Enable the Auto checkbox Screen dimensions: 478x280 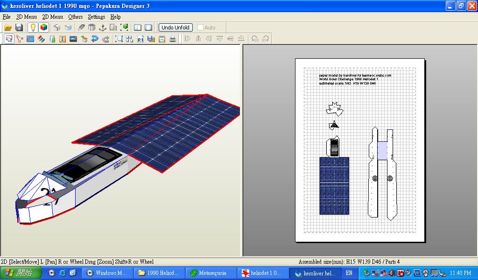[201, 28]
